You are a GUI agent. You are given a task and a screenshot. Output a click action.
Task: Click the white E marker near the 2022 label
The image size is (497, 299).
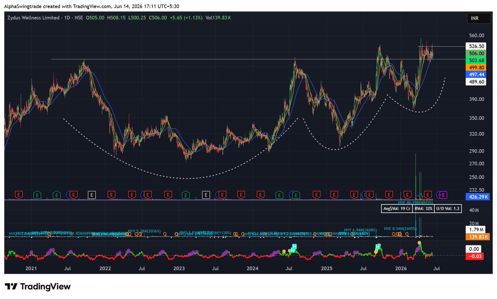(x=92, y=194)
